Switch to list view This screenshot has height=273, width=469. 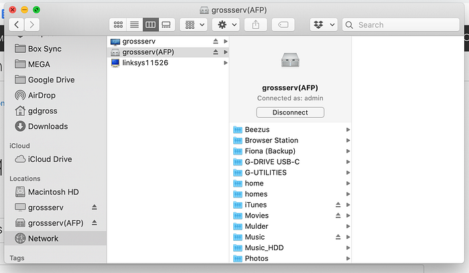[x=135, y=25]
